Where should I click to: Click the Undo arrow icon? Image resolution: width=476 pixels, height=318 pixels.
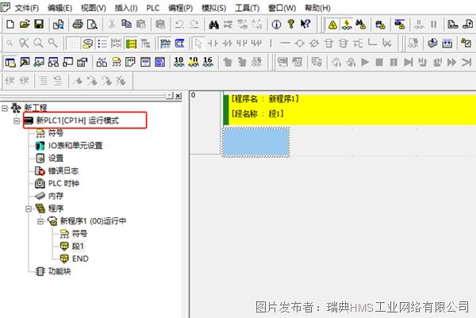[180, 25]
